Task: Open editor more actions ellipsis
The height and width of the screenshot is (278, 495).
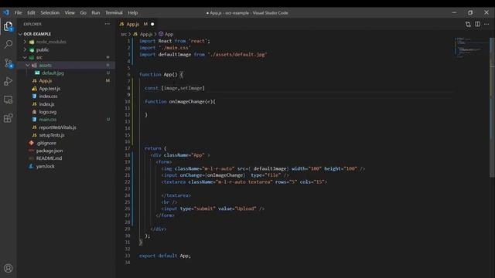Action: (x=486, y=24)
